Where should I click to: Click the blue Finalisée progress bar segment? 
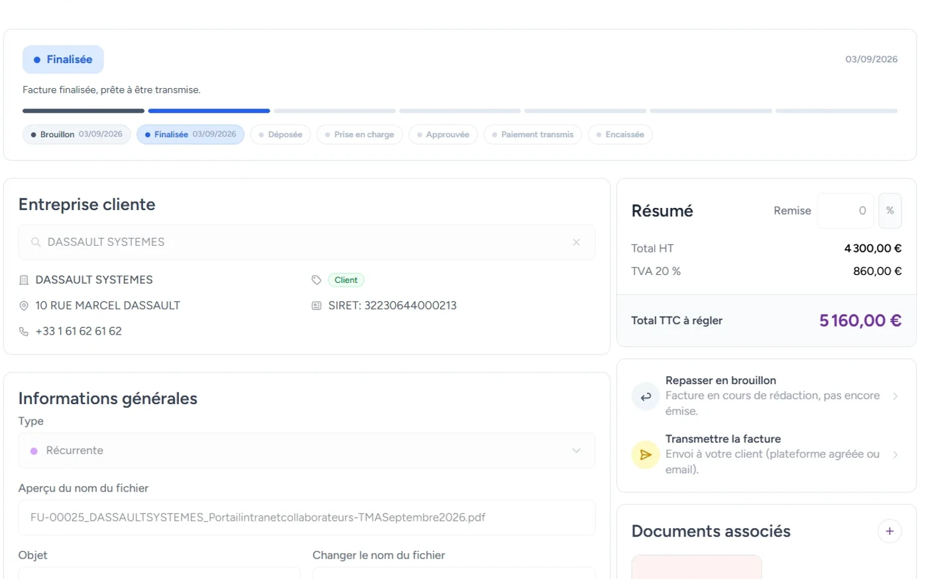(209, 111)
